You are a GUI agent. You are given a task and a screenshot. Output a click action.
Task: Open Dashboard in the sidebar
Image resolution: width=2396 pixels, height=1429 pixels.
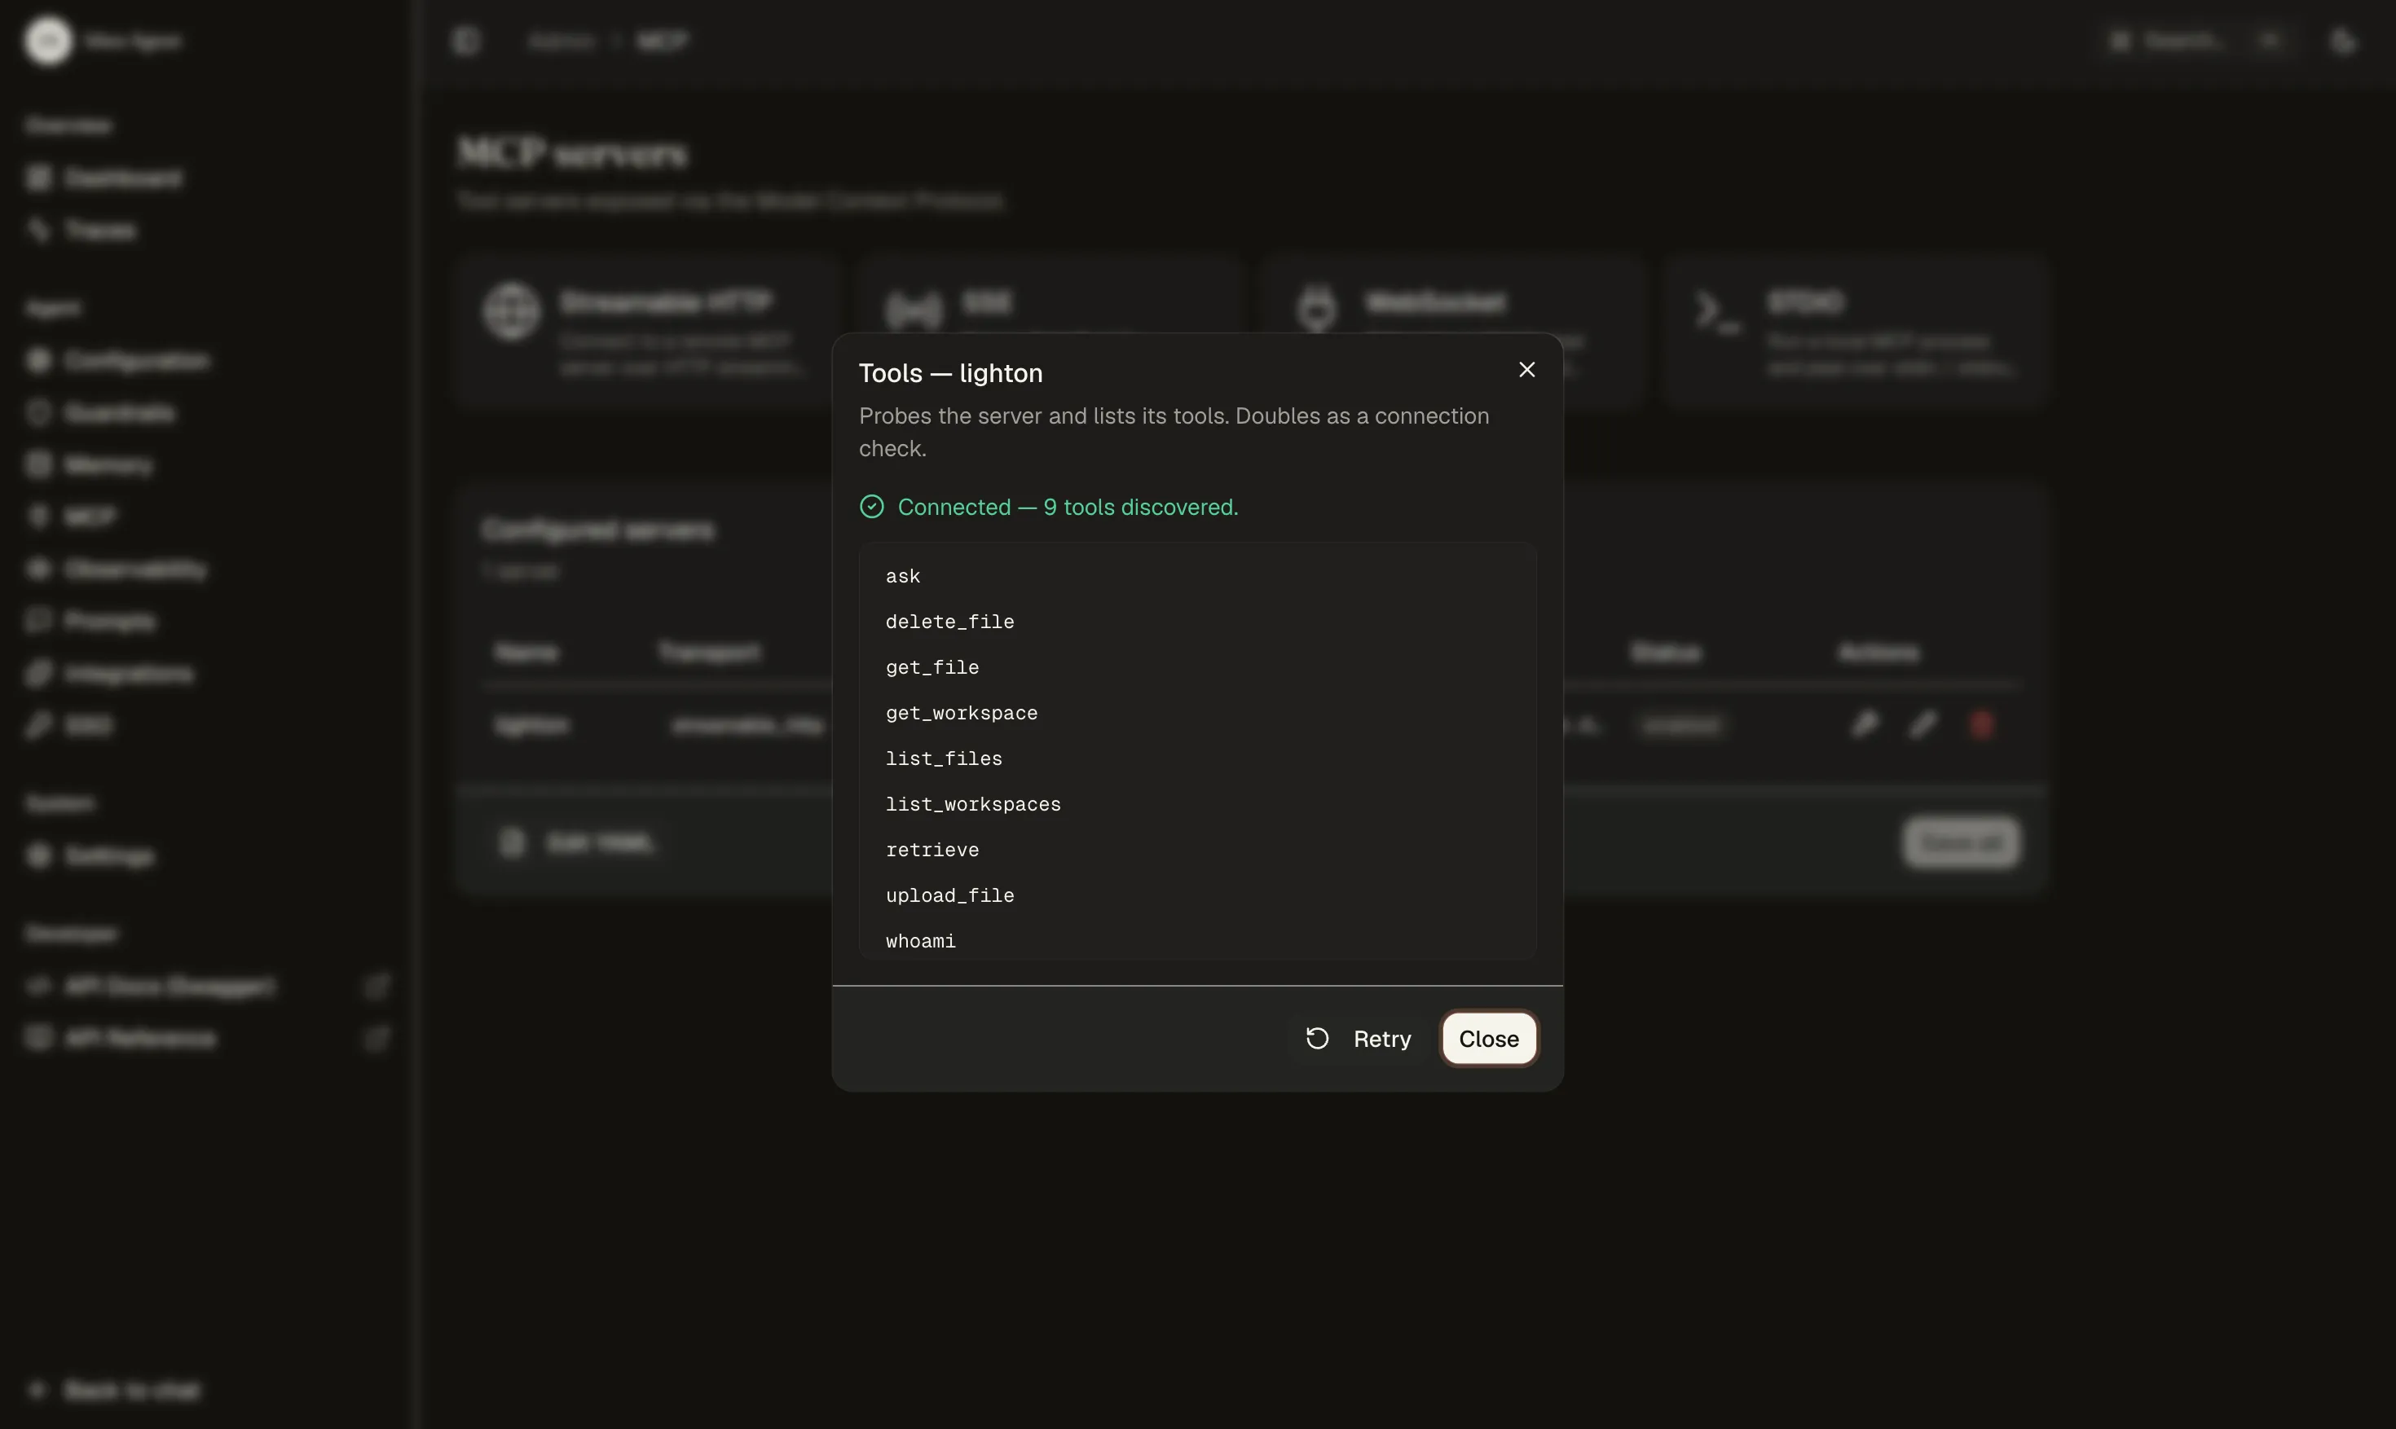pyautogui.click(x=122, y=178)
